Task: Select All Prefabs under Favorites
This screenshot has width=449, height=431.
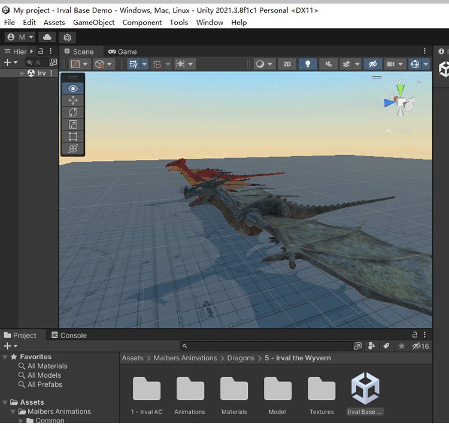Action: [x=45, y=384]
